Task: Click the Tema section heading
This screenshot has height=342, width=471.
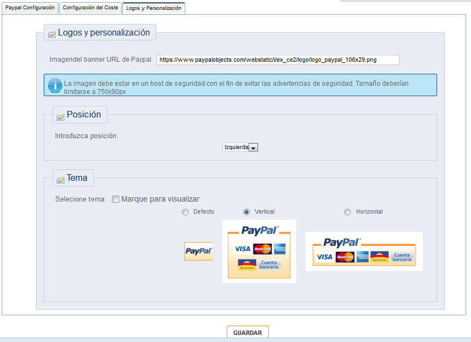Action: pyautogui.click(x=77, y=178)
